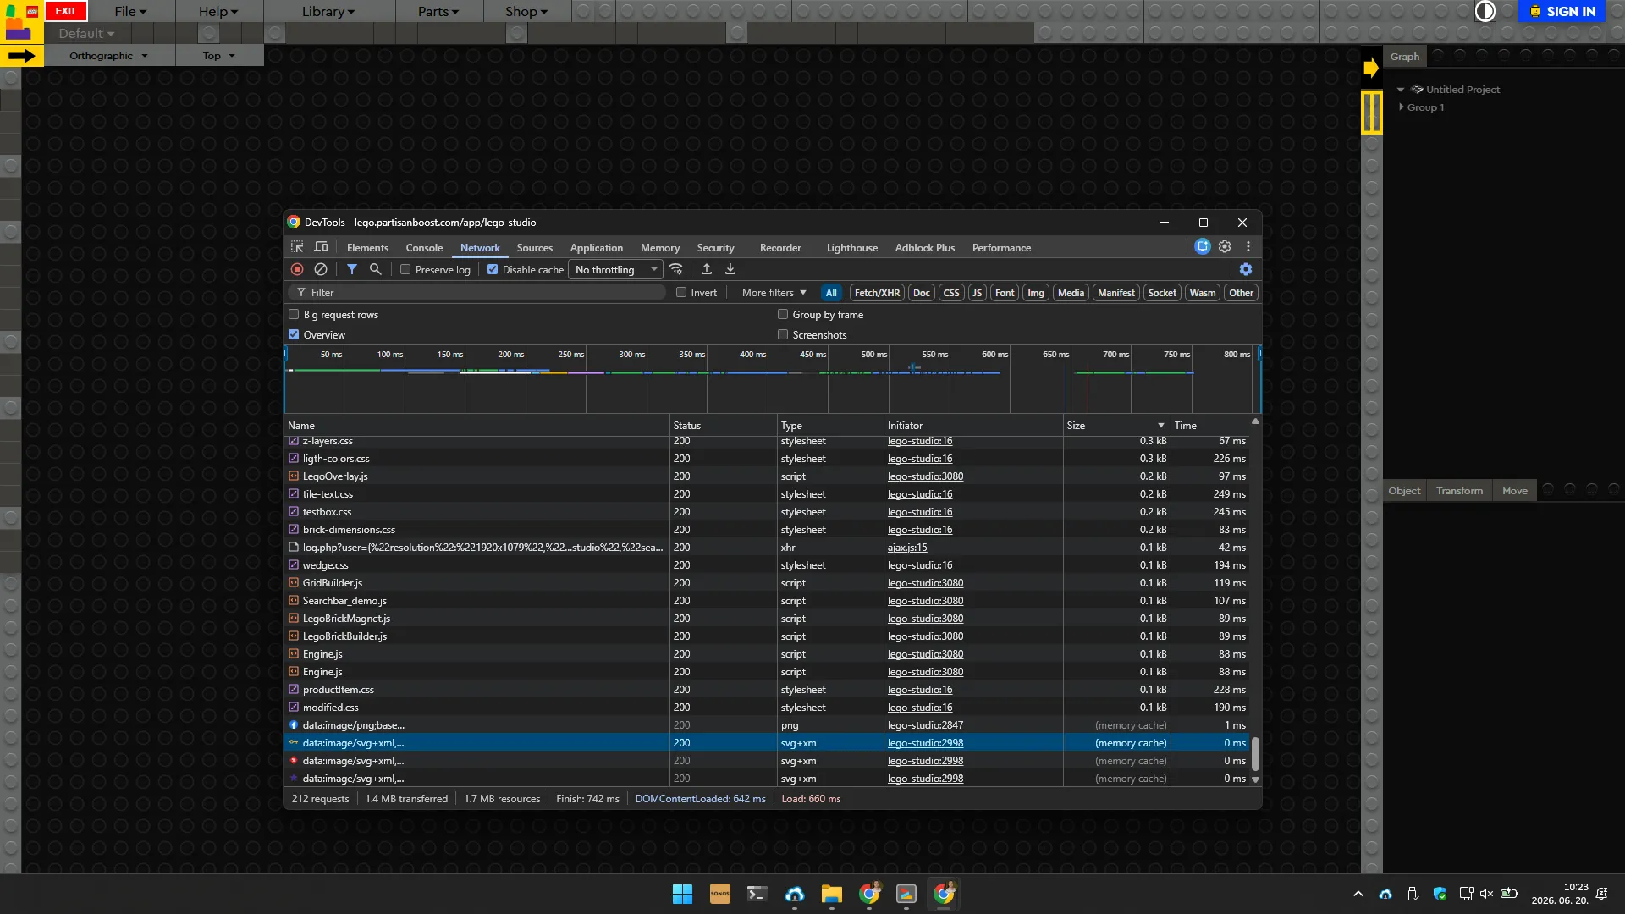The width and height of the screenshot is (1625, 914).
Task: Expand the Group 1 tree node
Action: coord(1402,107)
